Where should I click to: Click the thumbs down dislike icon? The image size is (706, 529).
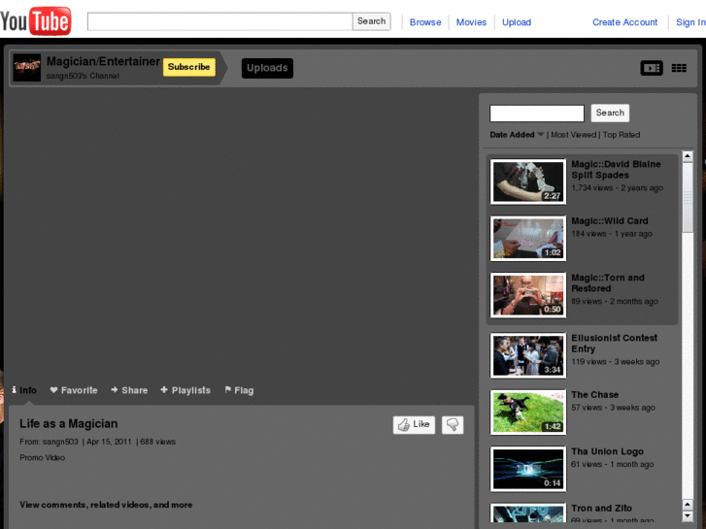(453, 425)
